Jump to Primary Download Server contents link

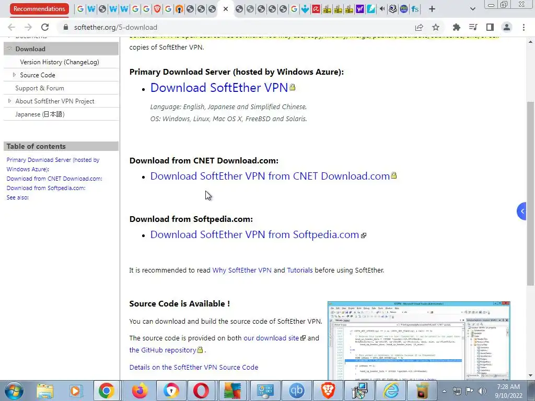pos(53,164)
